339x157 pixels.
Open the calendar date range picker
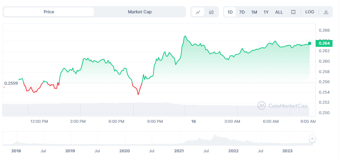(x=293, y=12)
